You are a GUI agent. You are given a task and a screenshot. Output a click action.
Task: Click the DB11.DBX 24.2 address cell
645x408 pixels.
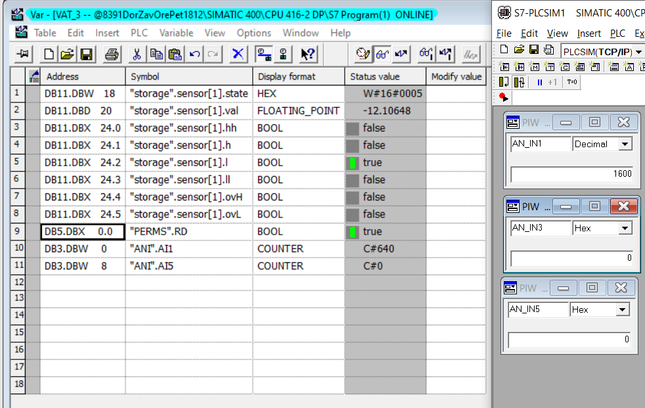tap(83, 162)
